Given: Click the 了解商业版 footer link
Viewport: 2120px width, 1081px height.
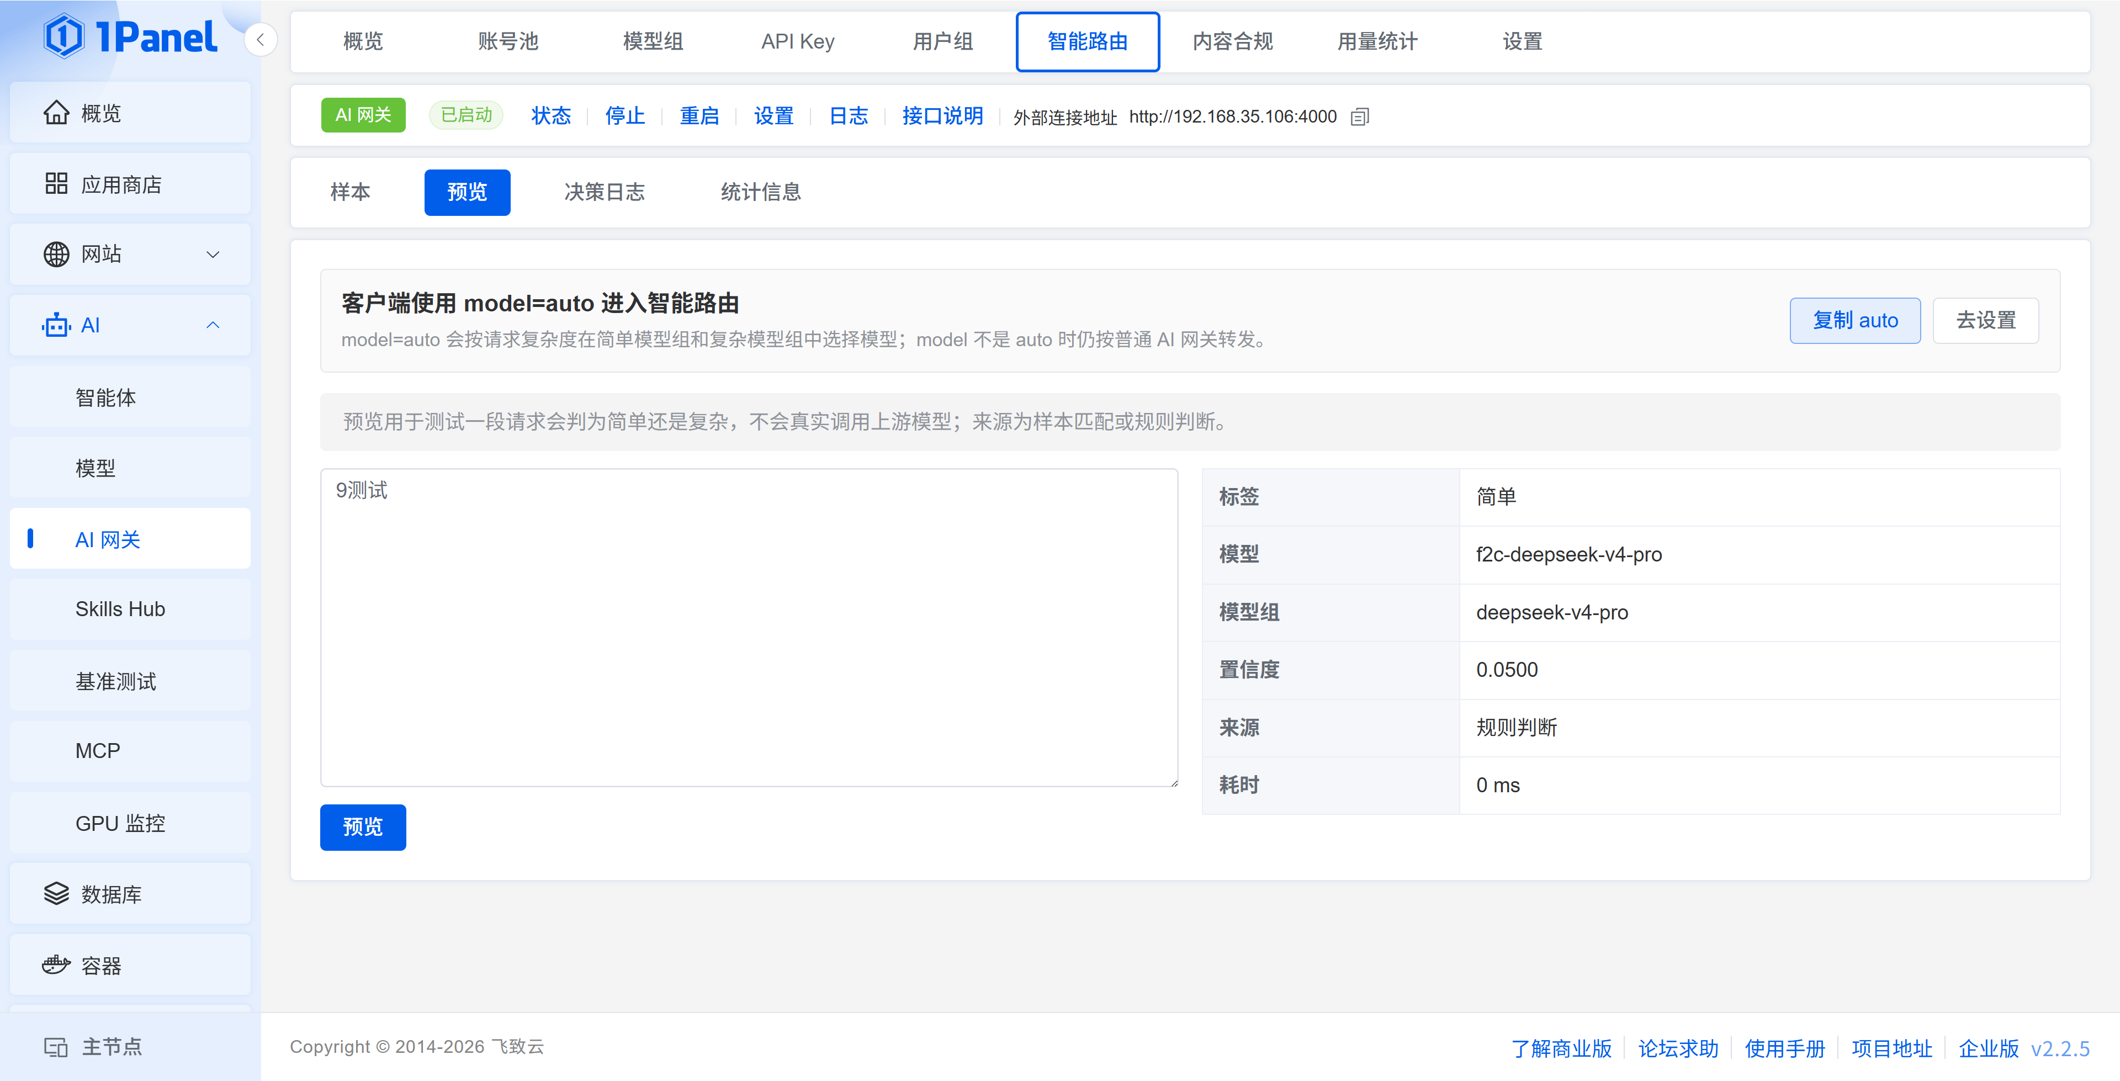Looking at the screenshot, I should point(1561,1048).
